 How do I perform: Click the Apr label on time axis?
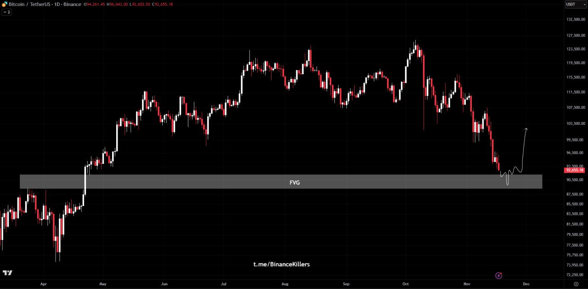(x=43, y=284)
